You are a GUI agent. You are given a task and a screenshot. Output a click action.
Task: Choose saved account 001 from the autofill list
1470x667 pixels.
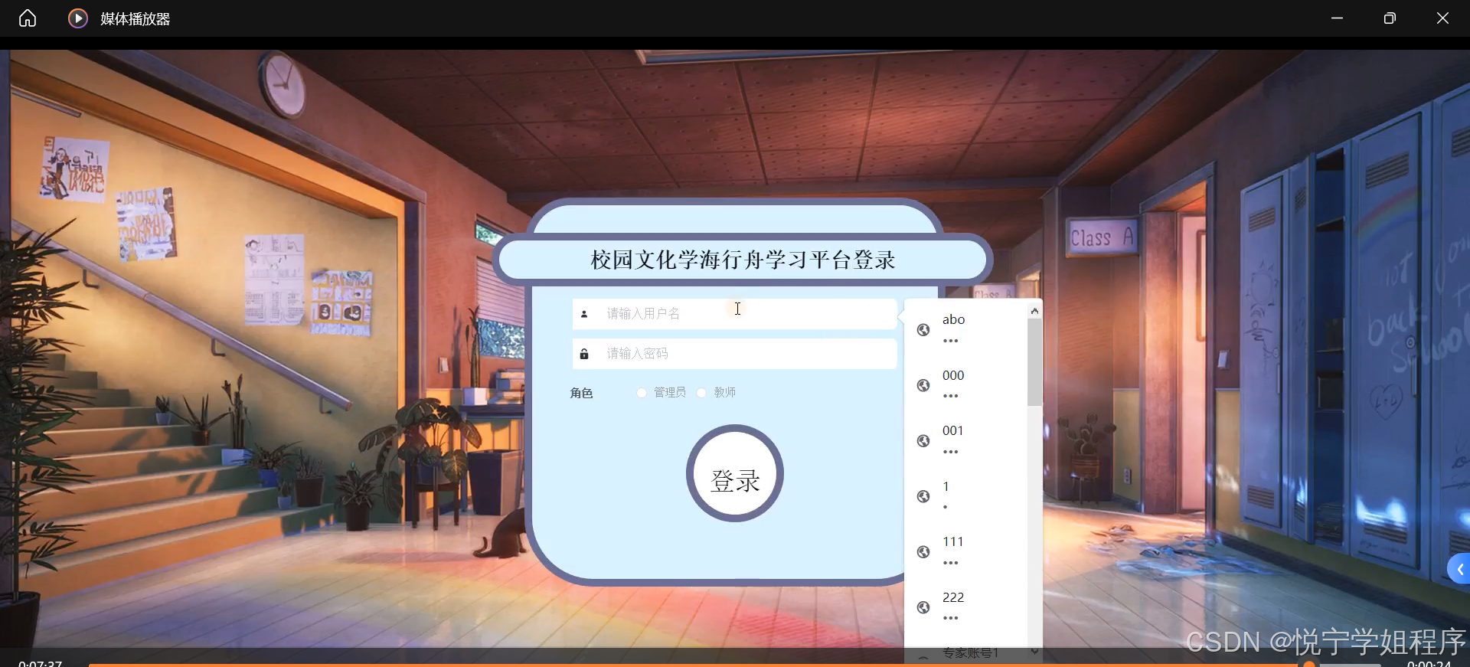pyautogui.click(x=966, y=440)
